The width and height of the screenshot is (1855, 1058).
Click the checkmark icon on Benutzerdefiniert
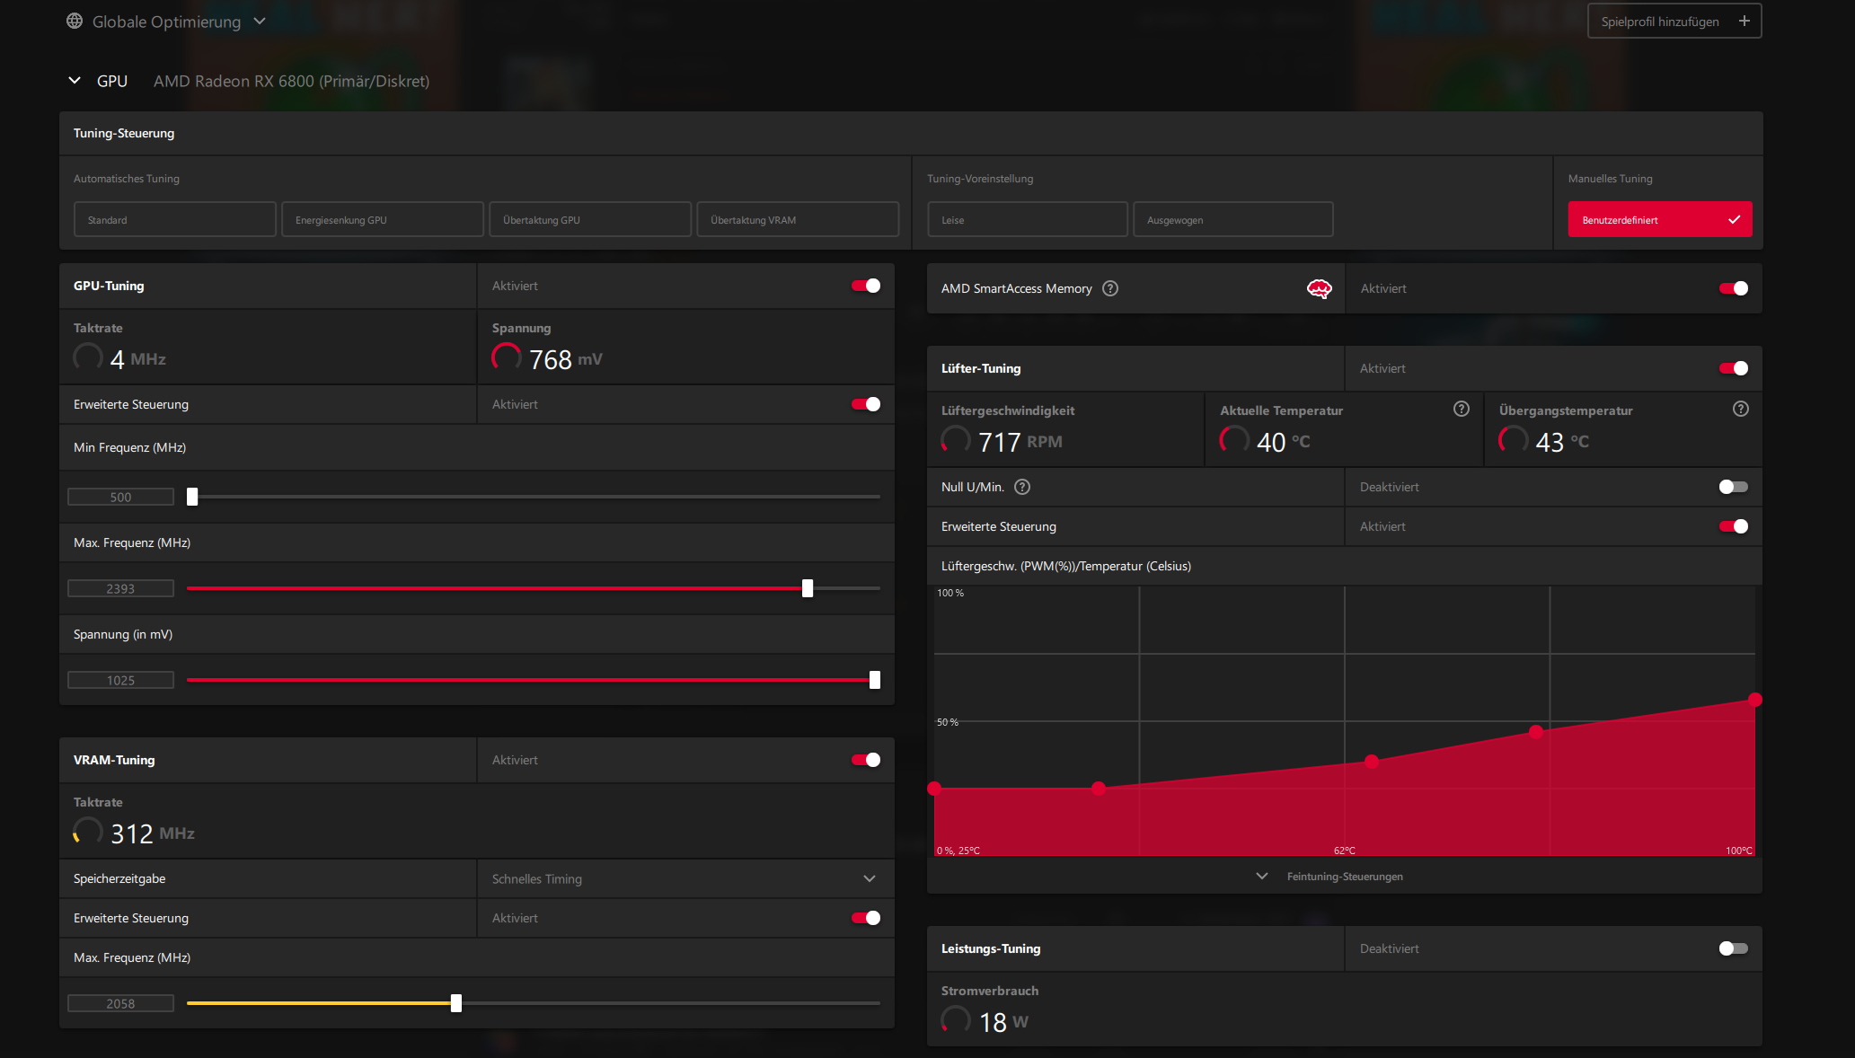1734,219
